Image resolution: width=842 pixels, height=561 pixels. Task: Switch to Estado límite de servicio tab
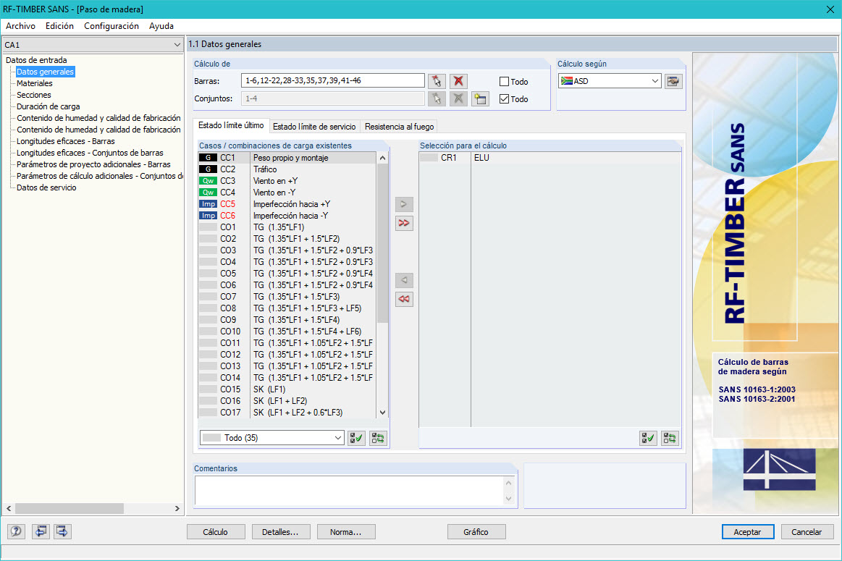(314, 126)
